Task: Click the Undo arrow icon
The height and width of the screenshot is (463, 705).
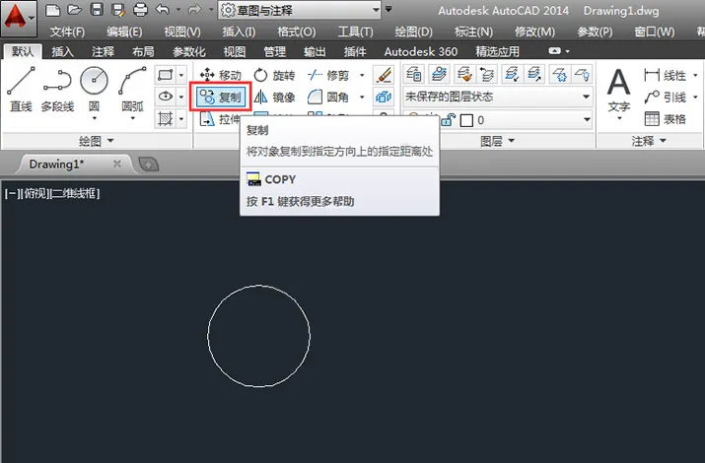Action: click(x=163, y=10)
